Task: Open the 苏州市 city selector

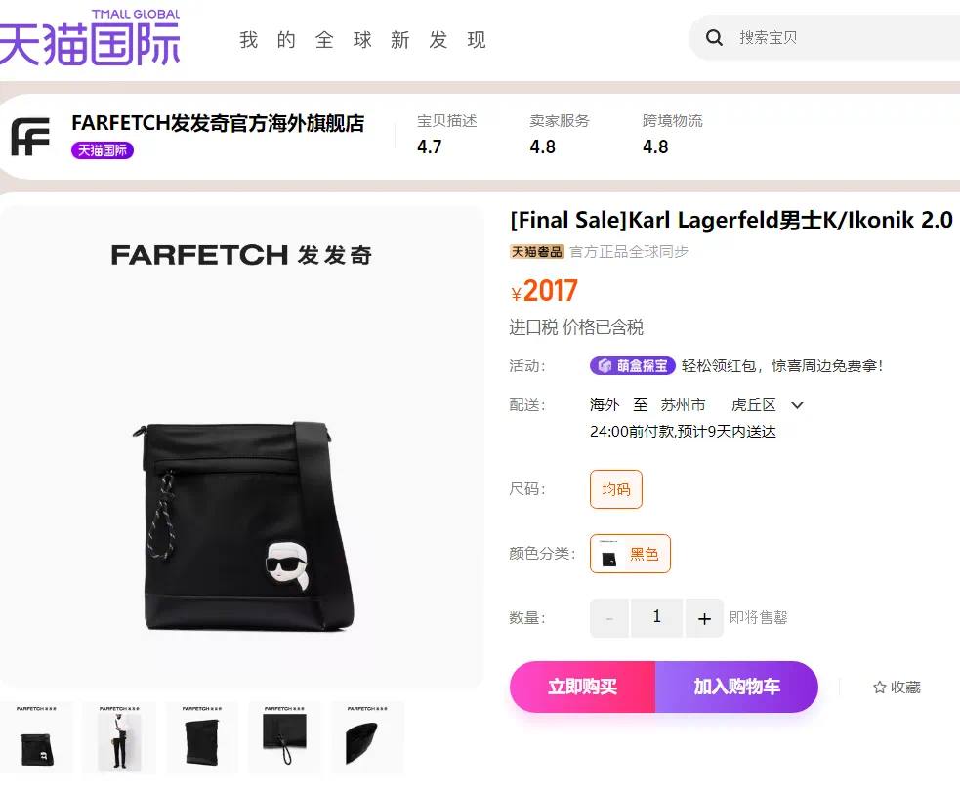Action: (x=683, y=405)
